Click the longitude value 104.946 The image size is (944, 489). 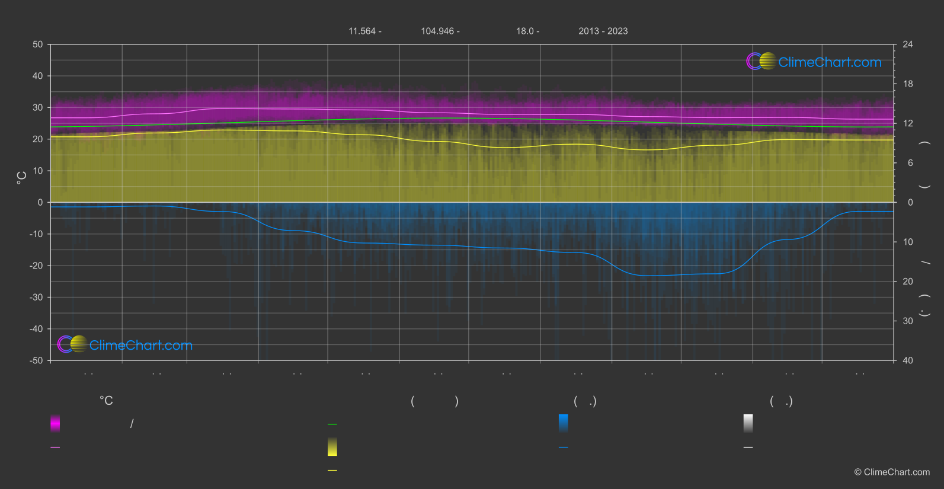point(437,31)
